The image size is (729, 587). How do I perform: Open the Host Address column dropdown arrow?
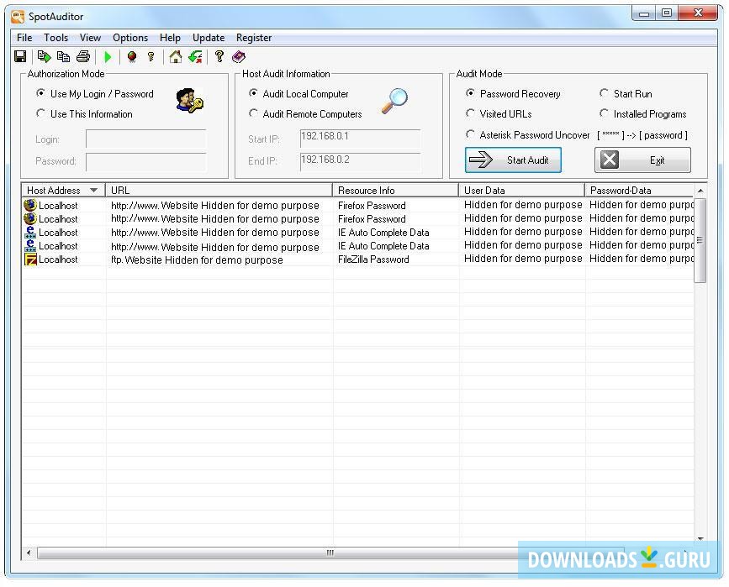pyautogui.click(x=93, y=191)
